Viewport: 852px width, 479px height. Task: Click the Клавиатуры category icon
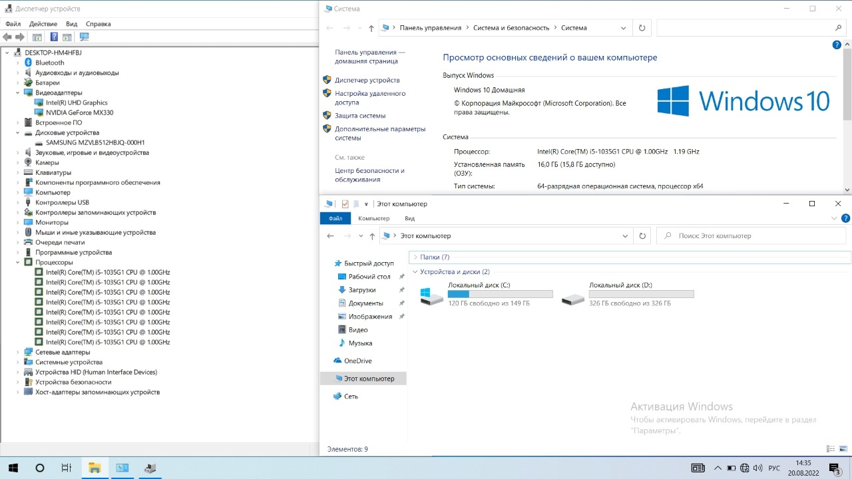[x=29, y=172]
